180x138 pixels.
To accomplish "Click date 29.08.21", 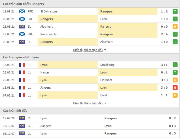I will [9, 19].
